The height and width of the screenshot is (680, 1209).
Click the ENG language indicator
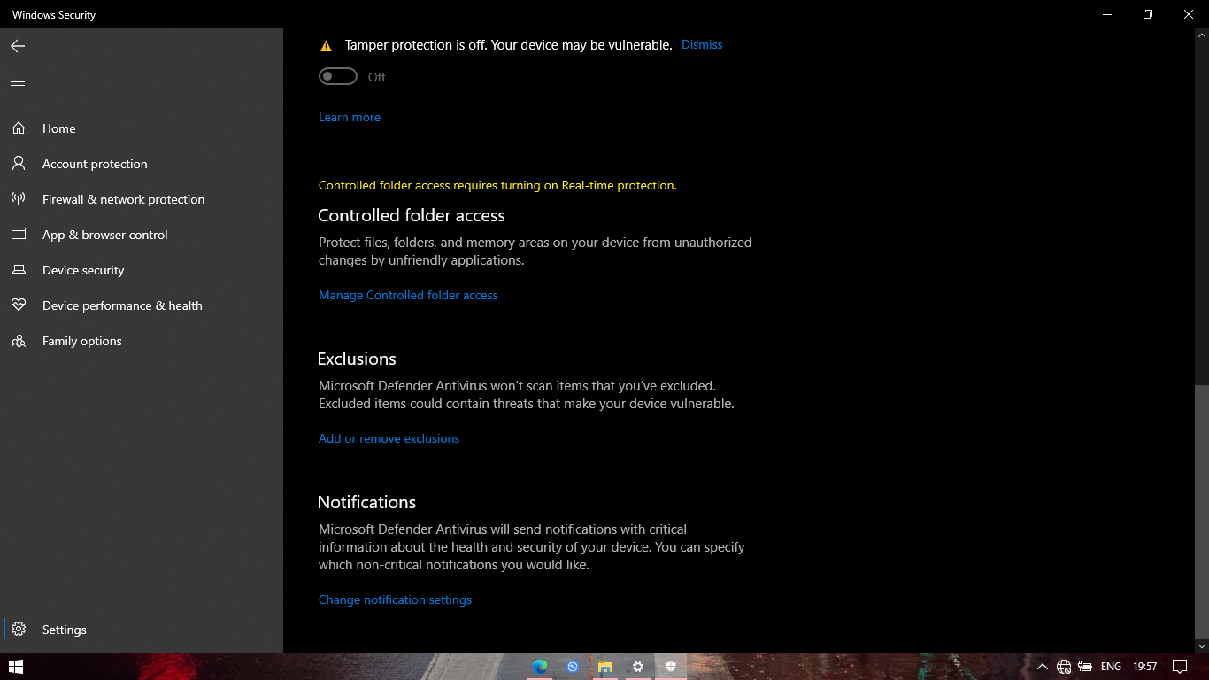pyautogui.click(x=1111, y=667)
